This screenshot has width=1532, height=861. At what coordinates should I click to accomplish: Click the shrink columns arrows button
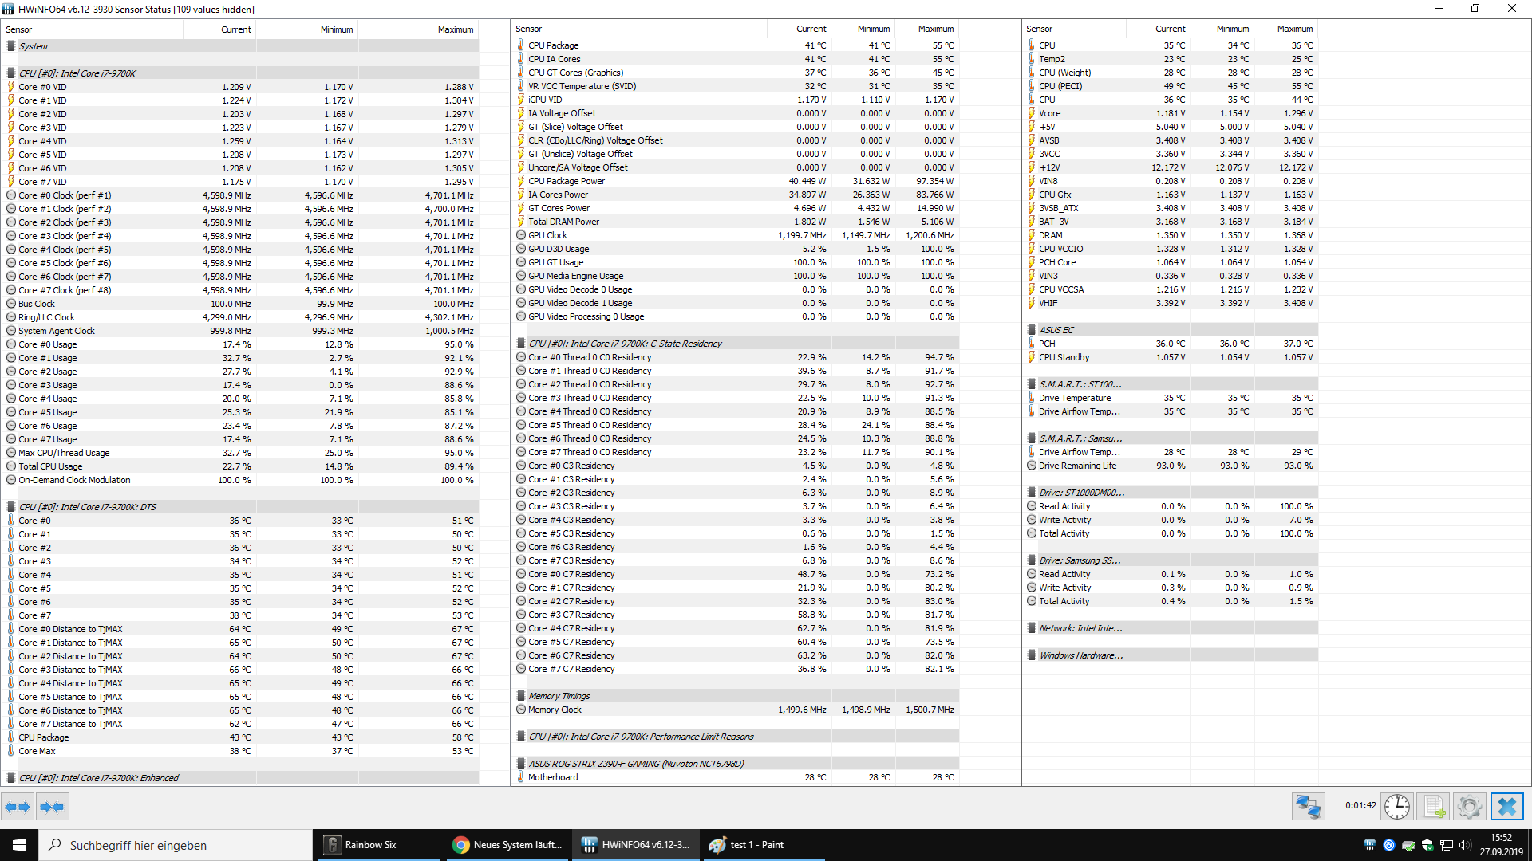52,807
